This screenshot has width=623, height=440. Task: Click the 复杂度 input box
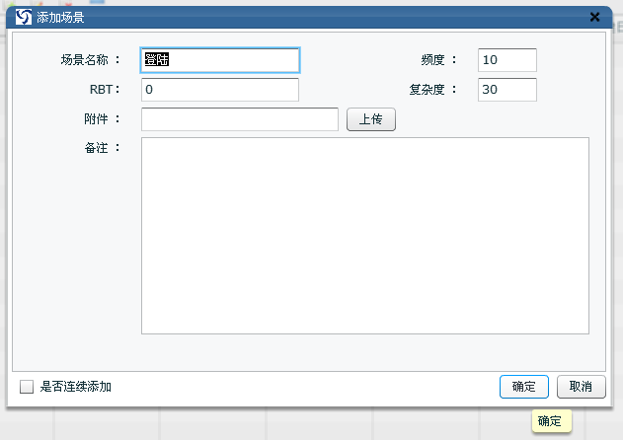[x=506, y=90]
